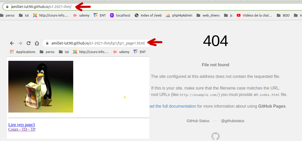The image size is (302, 141).
Task: Open the Applications grid shortcut
Action: tap(23, 52)
